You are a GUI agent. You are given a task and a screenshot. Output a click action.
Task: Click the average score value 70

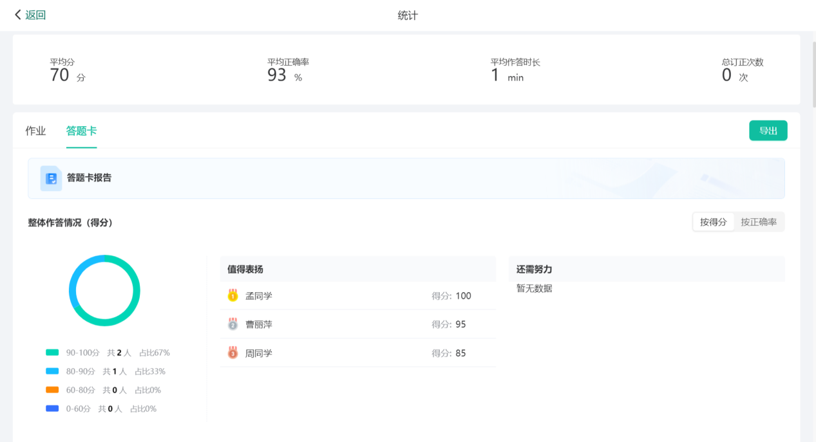(59, 75)
